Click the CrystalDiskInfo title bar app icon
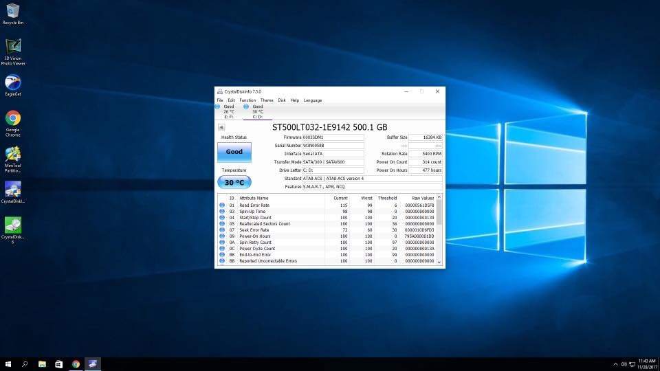 [x=220, y=91]
